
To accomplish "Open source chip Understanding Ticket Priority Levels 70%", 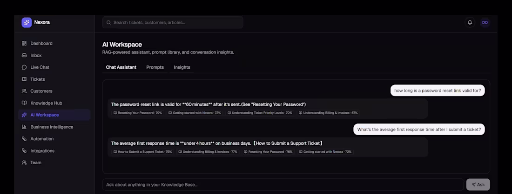I will pyautogui.click(x=260, y=113).
